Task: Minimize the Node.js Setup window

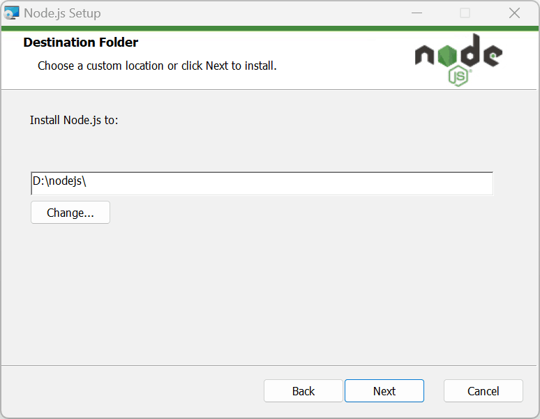Action: [417, 13]
